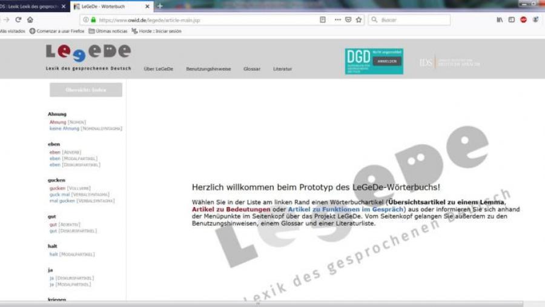This screenshot has height=307, width=545.
Task: Click the red adblock extension icon
Action: click(523, 19)
